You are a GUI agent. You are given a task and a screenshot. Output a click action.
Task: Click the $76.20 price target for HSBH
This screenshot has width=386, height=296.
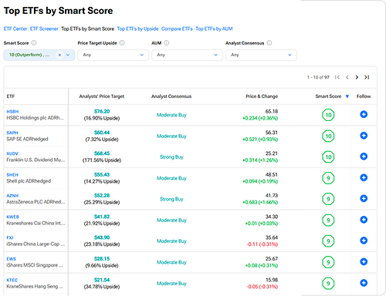[x=102, y=111]
